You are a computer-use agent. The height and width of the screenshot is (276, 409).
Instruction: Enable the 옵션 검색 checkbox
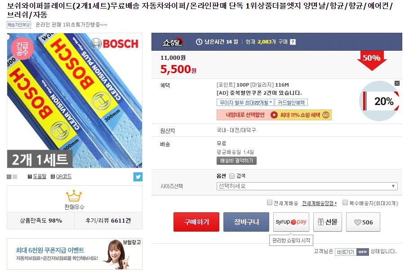point(232,176)
